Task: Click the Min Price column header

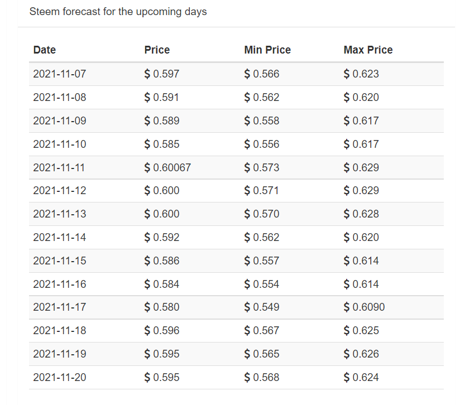Action: [267, 50]
